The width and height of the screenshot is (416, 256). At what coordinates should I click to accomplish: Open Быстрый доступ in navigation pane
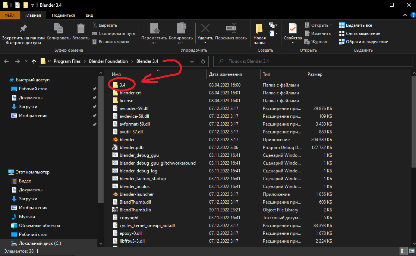pyautogui.click(x=33, y=80)
